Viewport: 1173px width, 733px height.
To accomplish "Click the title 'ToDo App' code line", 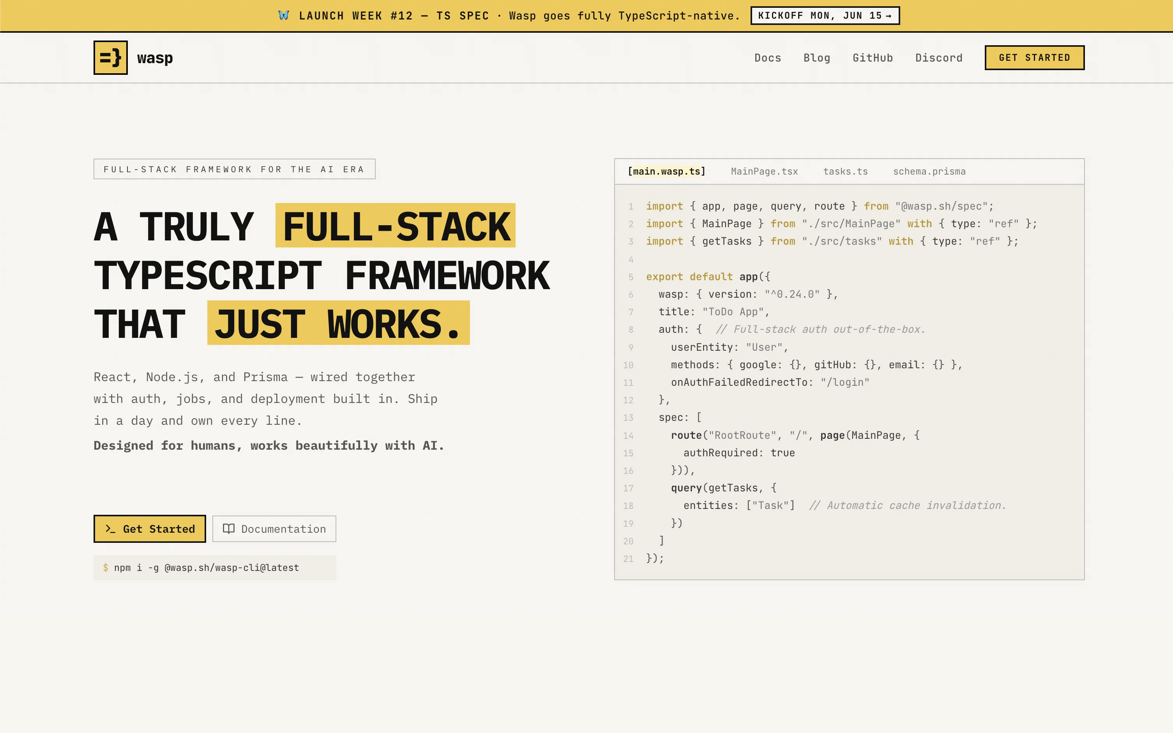I will pyautogui.click(x=714, y=312).
